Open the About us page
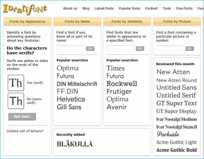 click(70, 9)
